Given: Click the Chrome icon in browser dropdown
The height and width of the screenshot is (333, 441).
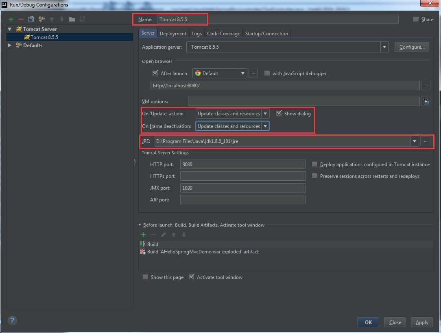Looking at the screenshot, I should pos(198,73).
